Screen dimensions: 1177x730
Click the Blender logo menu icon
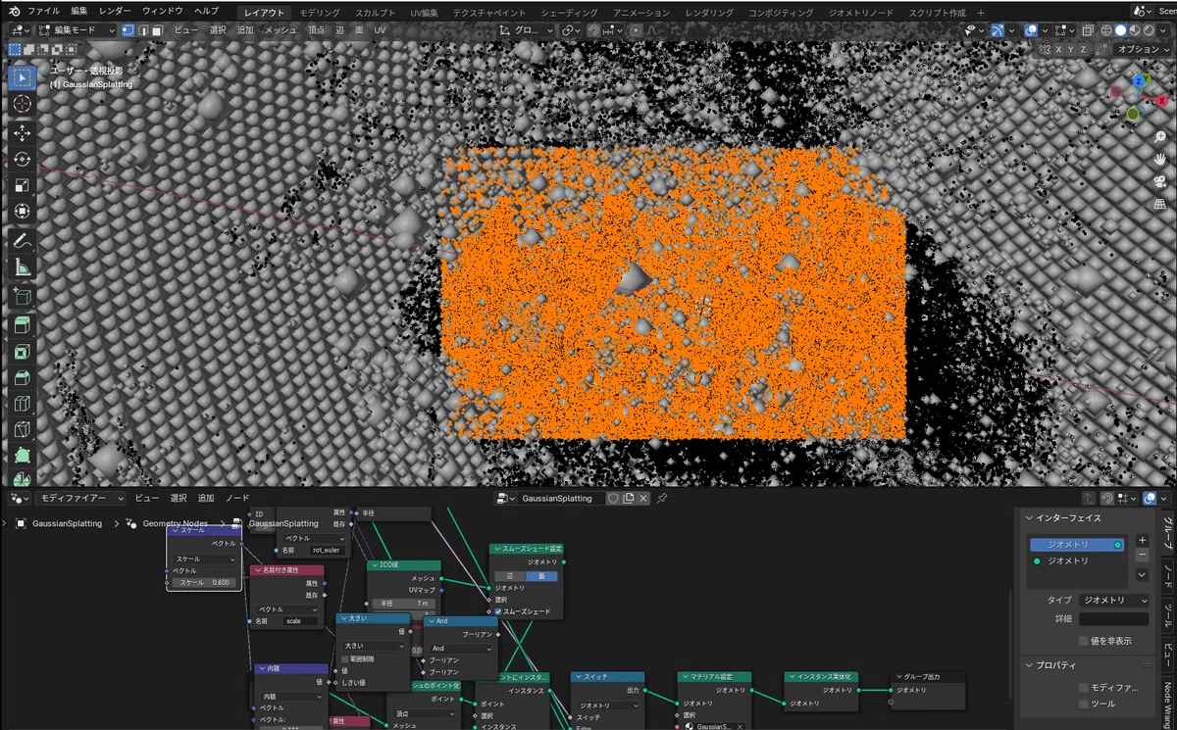click(13, 12)
